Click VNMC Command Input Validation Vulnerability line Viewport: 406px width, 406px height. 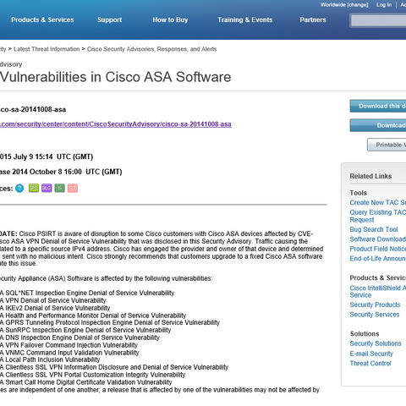[x=69, y=353]
